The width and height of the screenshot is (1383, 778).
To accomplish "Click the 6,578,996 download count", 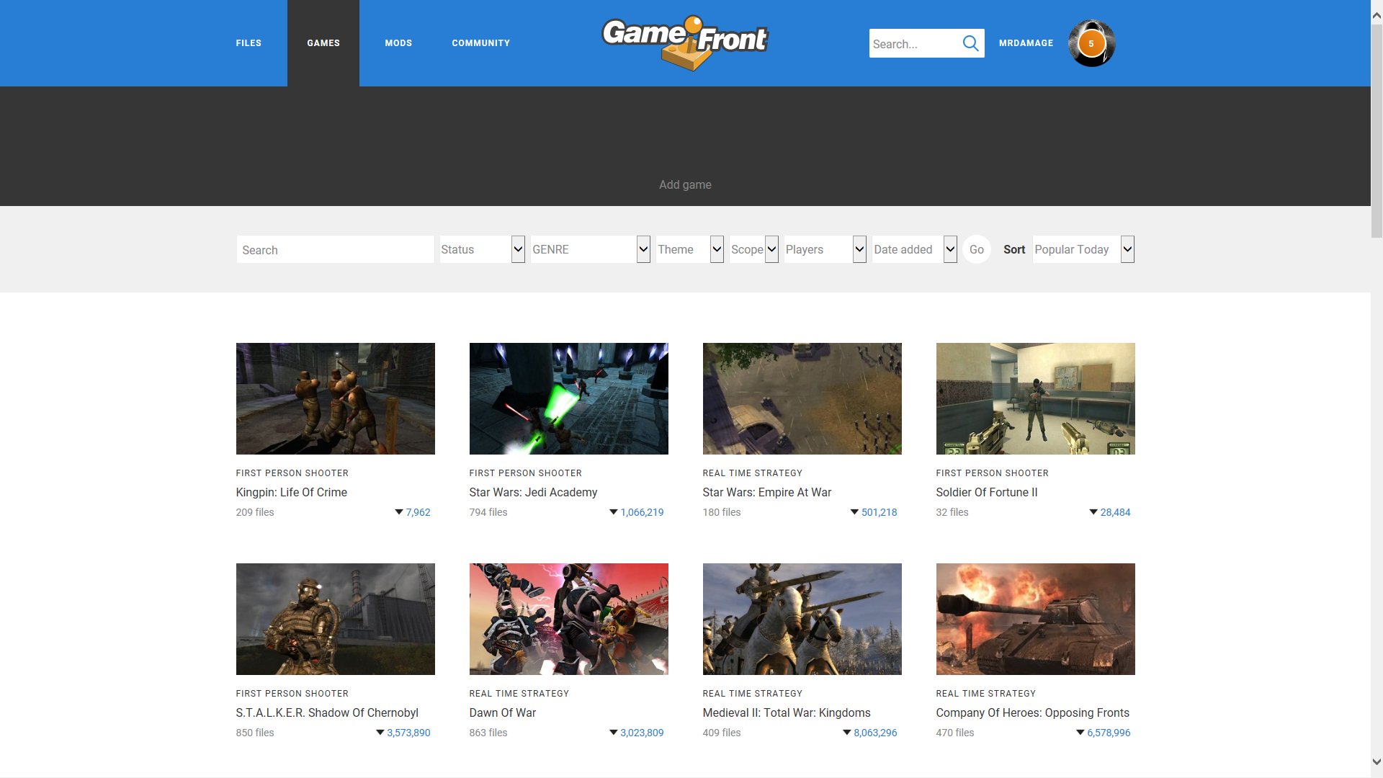I will point(1109,733).
